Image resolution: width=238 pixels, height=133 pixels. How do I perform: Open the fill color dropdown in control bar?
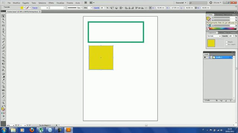click(24, 8)
